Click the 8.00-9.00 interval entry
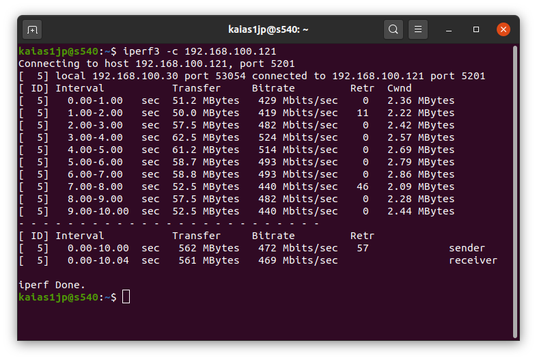 point(95,199)
